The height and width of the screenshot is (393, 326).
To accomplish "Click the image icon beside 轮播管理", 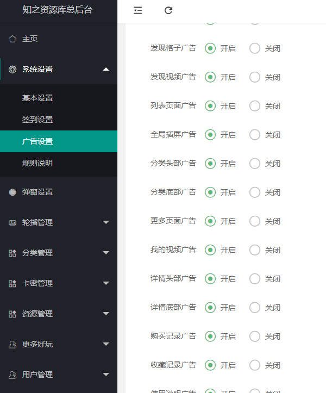I will (x=12, y=223).
